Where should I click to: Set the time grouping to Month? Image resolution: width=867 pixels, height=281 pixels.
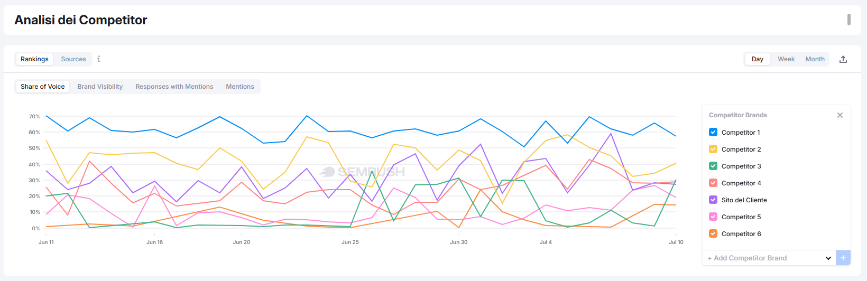(815, 59)
